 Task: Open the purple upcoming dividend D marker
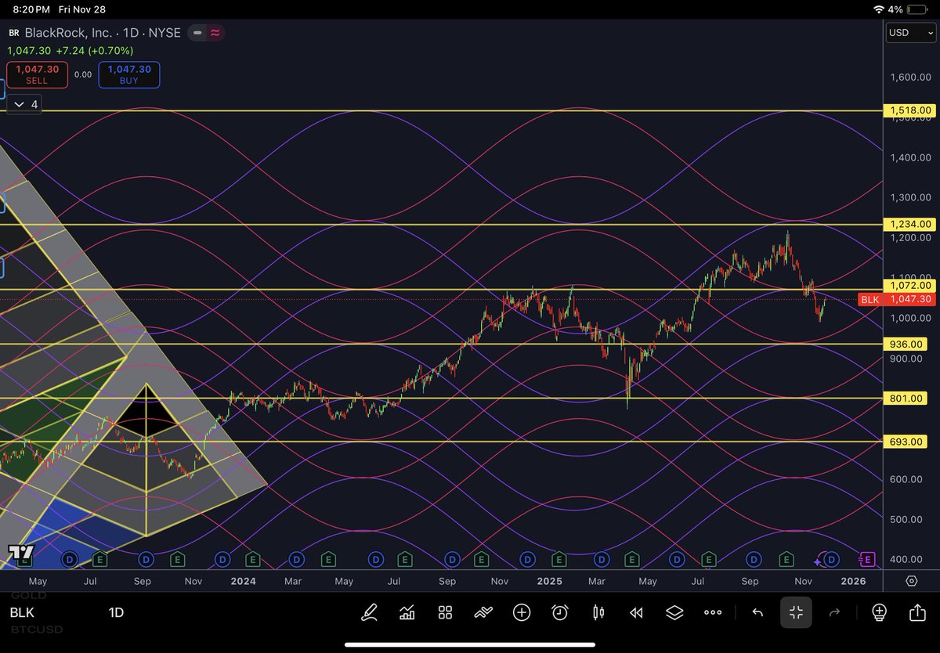832,559
